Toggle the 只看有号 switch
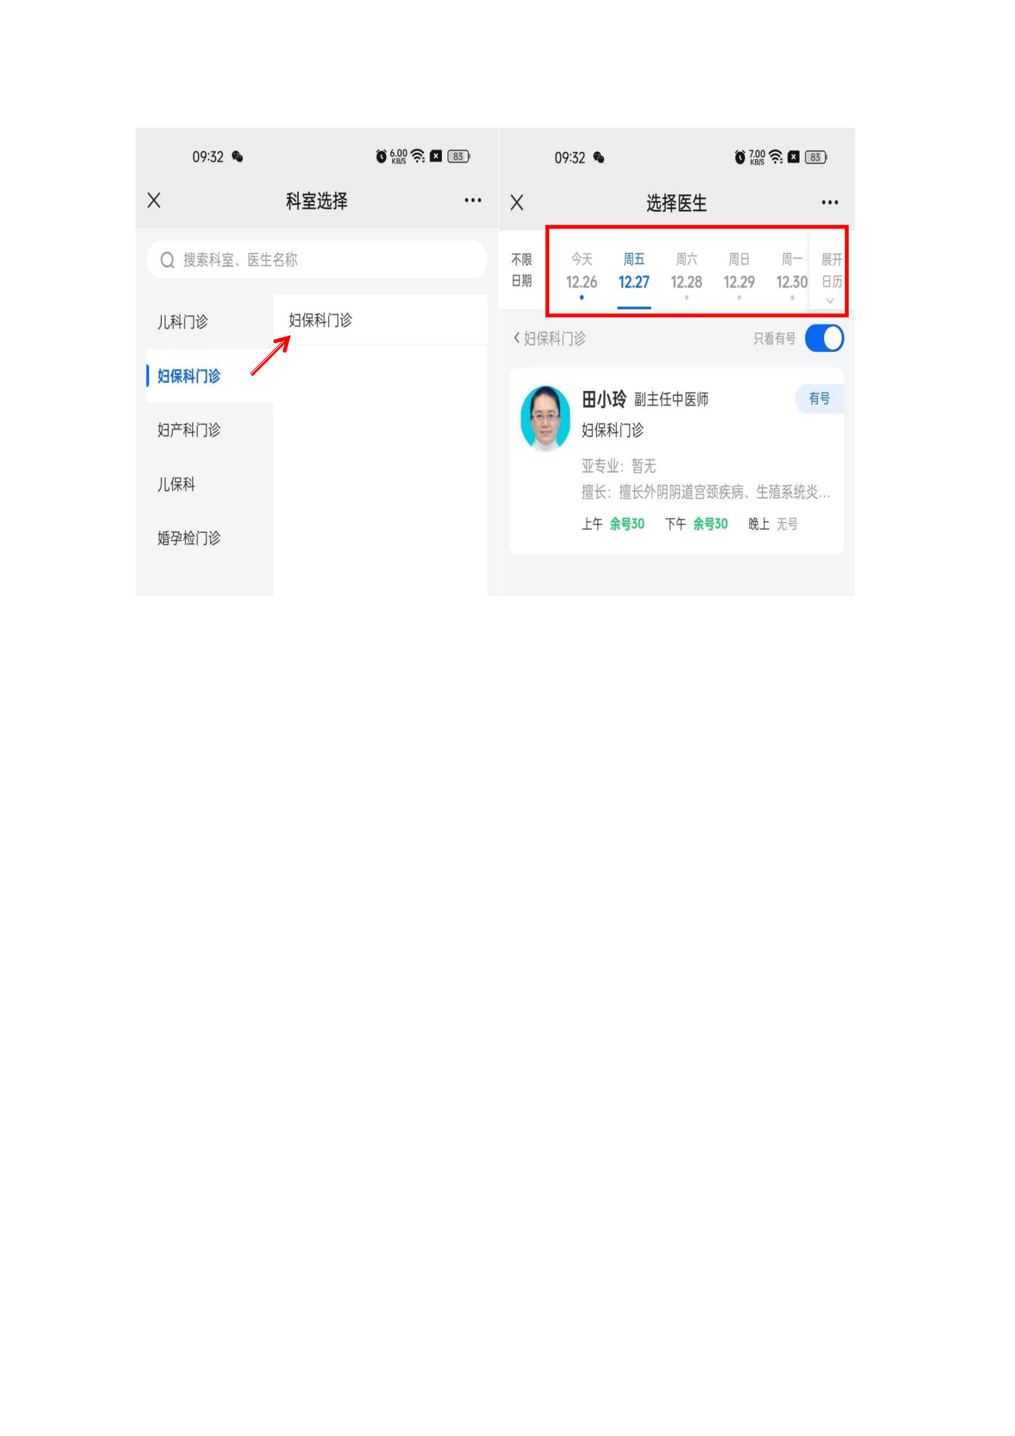1015x1436 pixels. pyautogui.click(x=824, y=338)
